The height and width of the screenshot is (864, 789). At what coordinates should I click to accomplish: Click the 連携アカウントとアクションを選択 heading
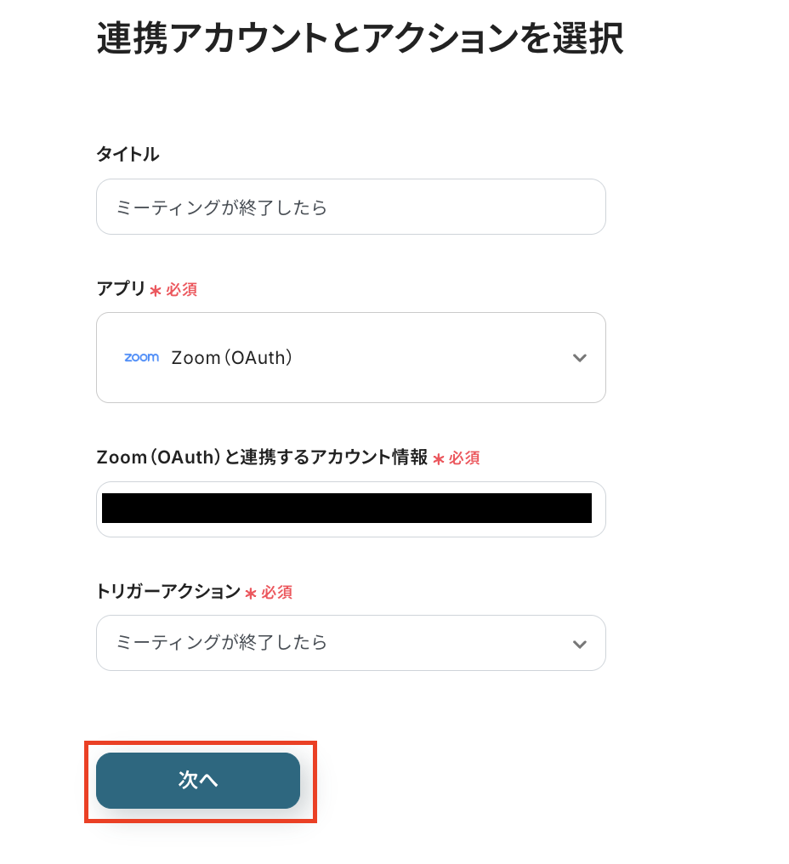pyautogui.click(x=360, y=40)
